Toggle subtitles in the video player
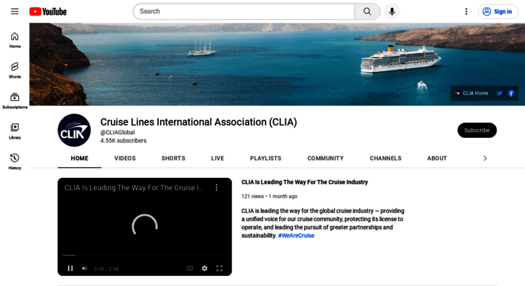This screenshot has width=525, height=286. click(190, 268)
